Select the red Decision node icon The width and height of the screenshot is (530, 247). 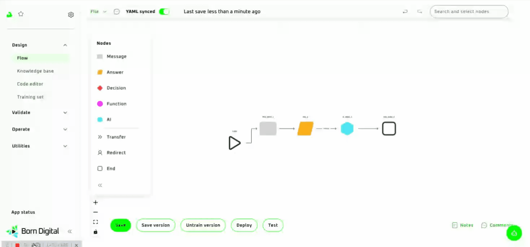coord(100,88)
